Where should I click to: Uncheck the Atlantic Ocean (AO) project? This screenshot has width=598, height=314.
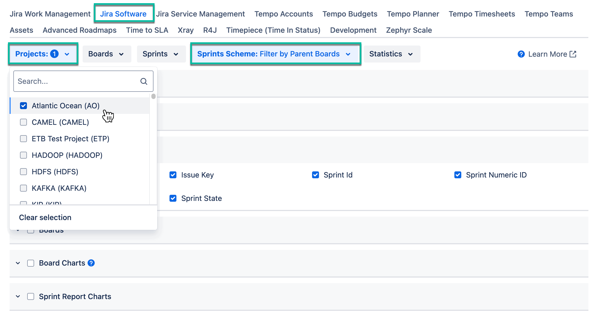click(23, 106)
